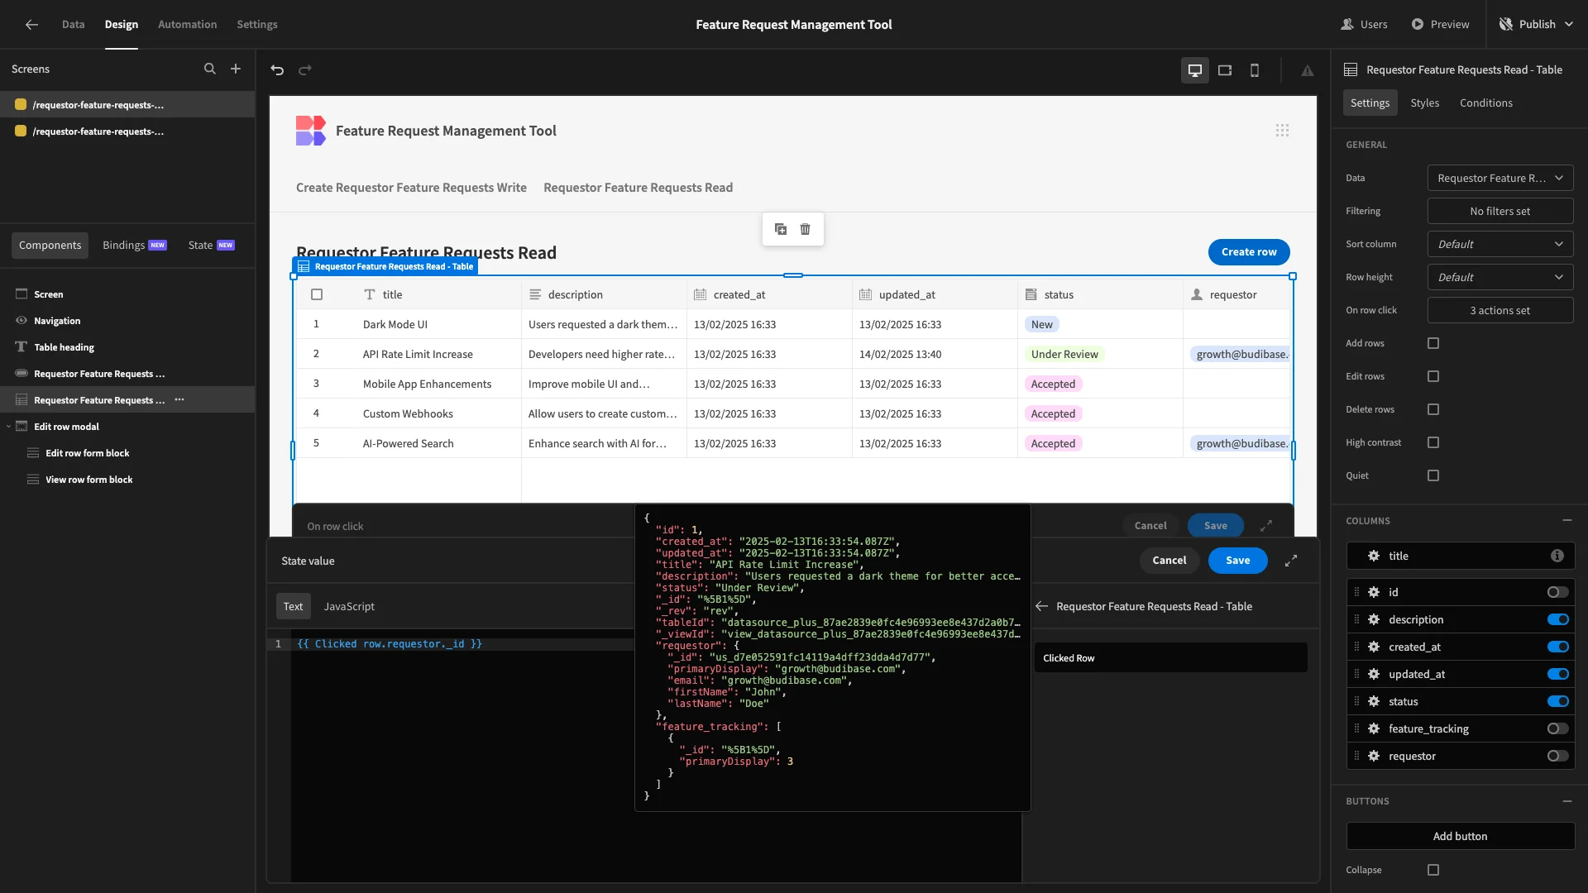Screen dimensions: 1588x893
Task: Collapse the Edit row modal tree item
Action: [x=8, y=427]
